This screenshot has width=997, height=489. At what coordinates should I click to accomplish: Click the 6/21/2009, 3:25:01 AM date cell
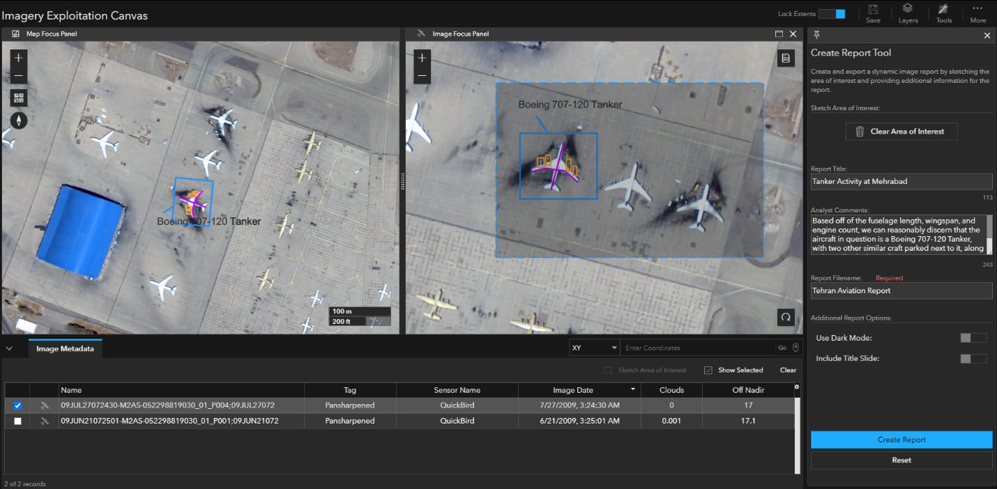click(580, 421)
